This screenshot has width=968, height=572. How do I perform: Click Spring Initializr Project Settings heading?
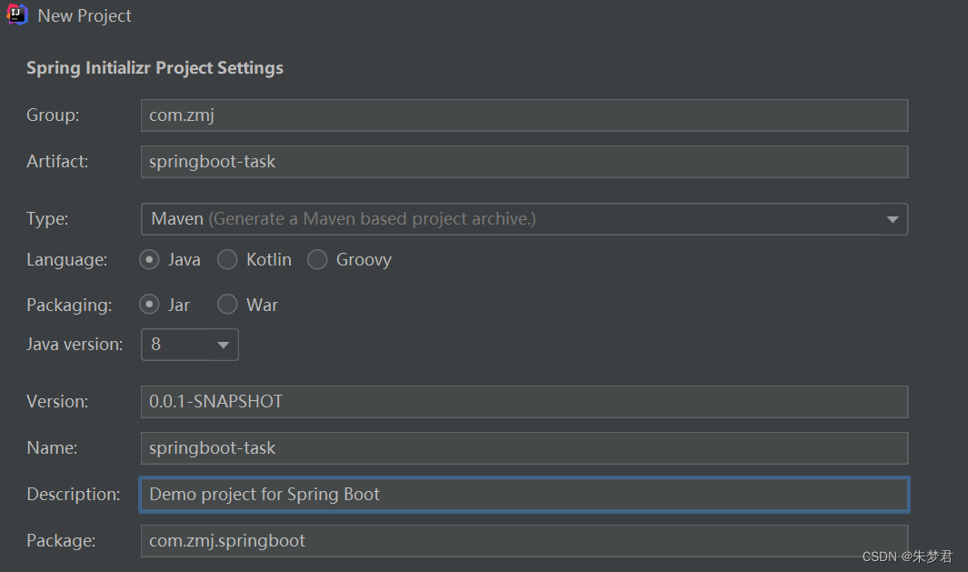coord(155,68)
